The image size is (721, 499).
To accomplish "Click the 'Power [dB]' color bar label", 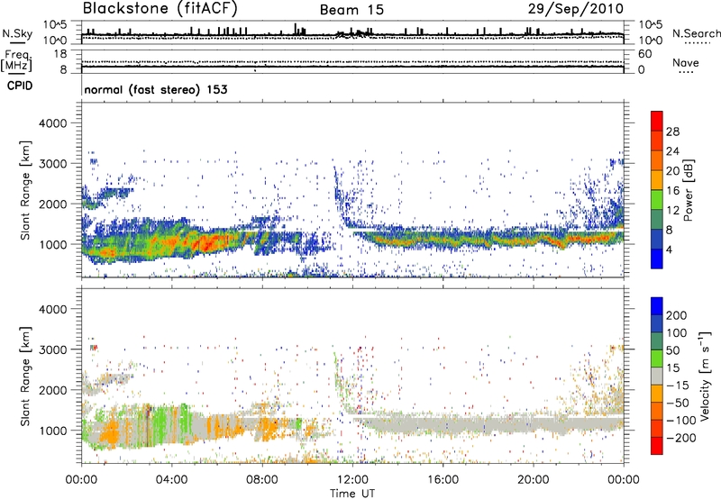I will tap(689, 190).
